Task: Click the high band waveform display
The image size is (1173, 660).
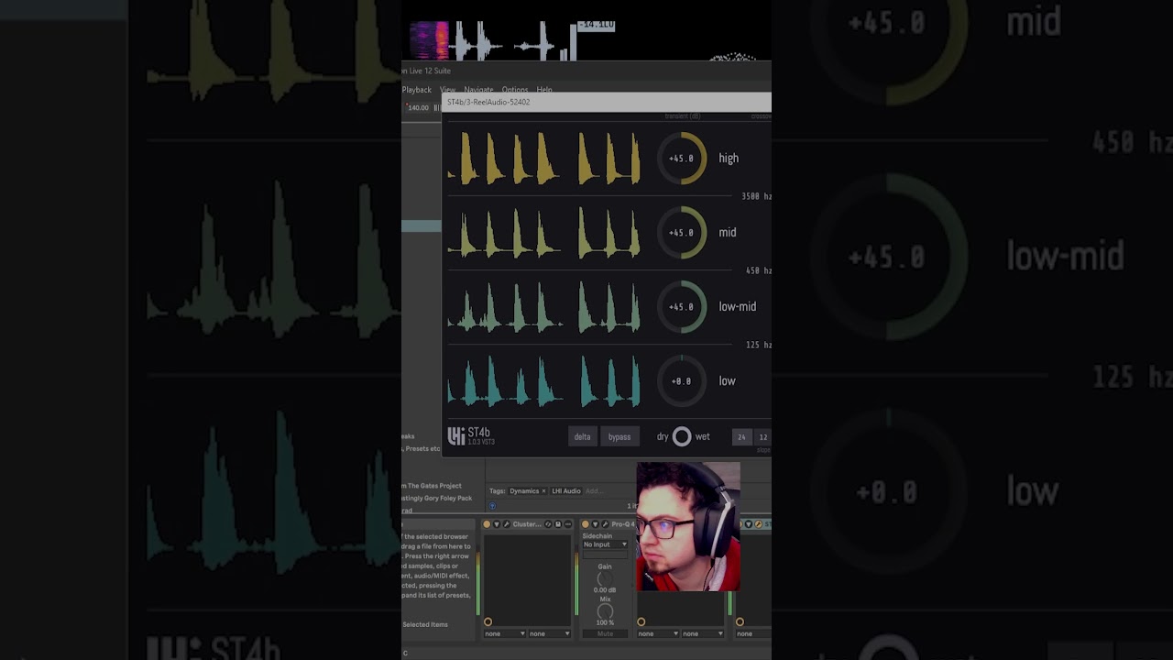Action: pyautogui.click(x=544, y=159)
